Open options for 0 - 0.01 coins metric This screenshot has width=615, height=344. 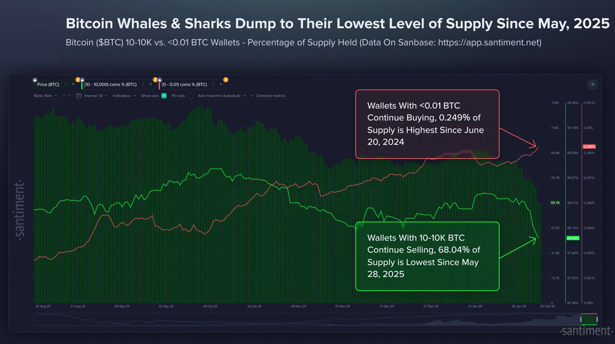click(x=213, y=84)
